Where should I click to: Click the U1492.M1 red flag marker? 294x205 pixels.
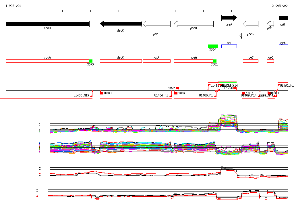coord(279,85)
